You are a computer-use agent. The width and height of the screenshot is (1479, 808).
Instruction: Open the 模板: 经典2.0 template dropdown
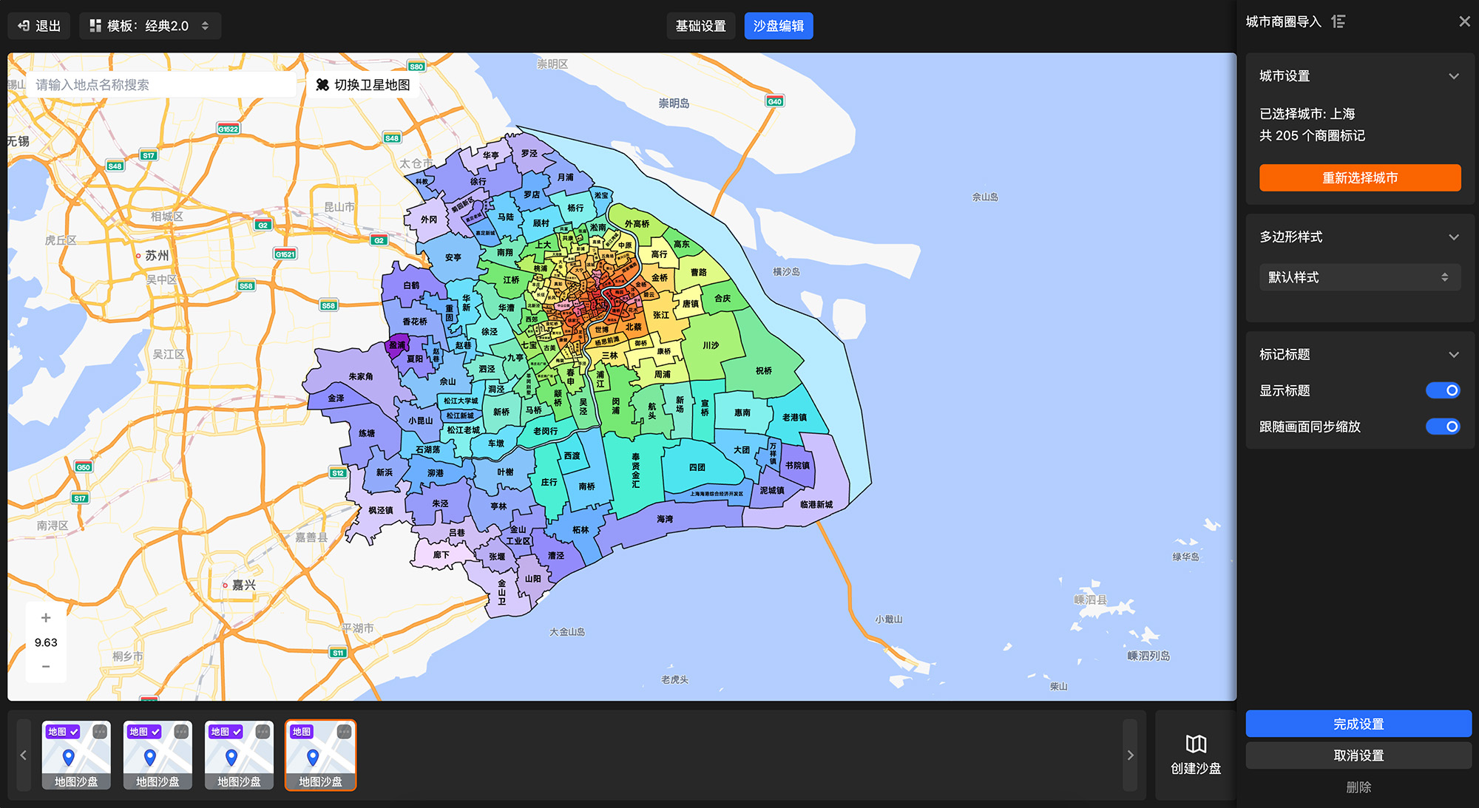(x=150, y=26)
